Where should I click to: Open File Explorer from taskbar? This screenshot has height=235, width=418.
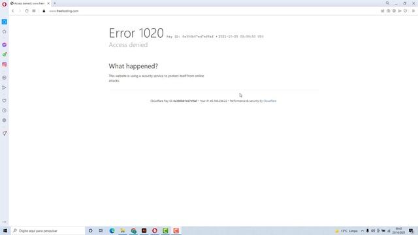click(123, 230)
